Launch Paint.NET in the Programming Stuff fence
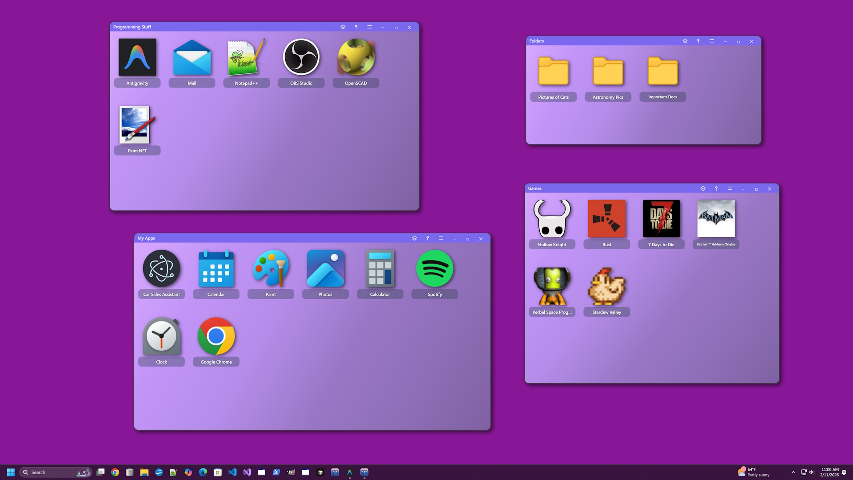The width and height of the screenshot is (853, 480). point(137,125)
